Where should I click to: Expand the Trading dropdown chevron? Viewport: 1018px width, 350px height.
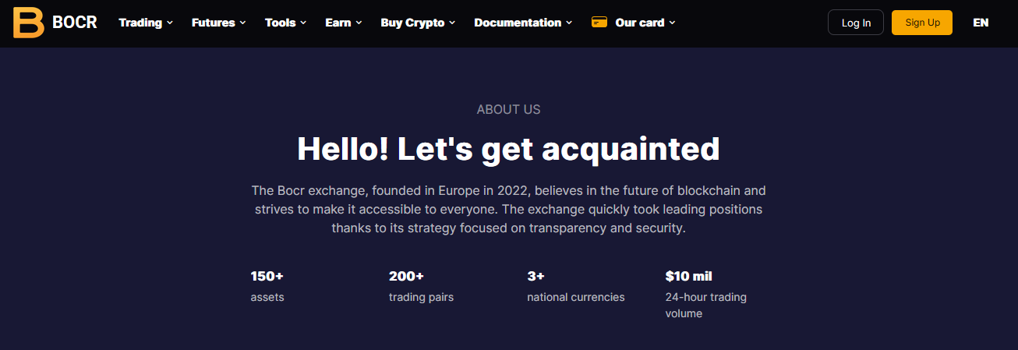coord(170,23)
